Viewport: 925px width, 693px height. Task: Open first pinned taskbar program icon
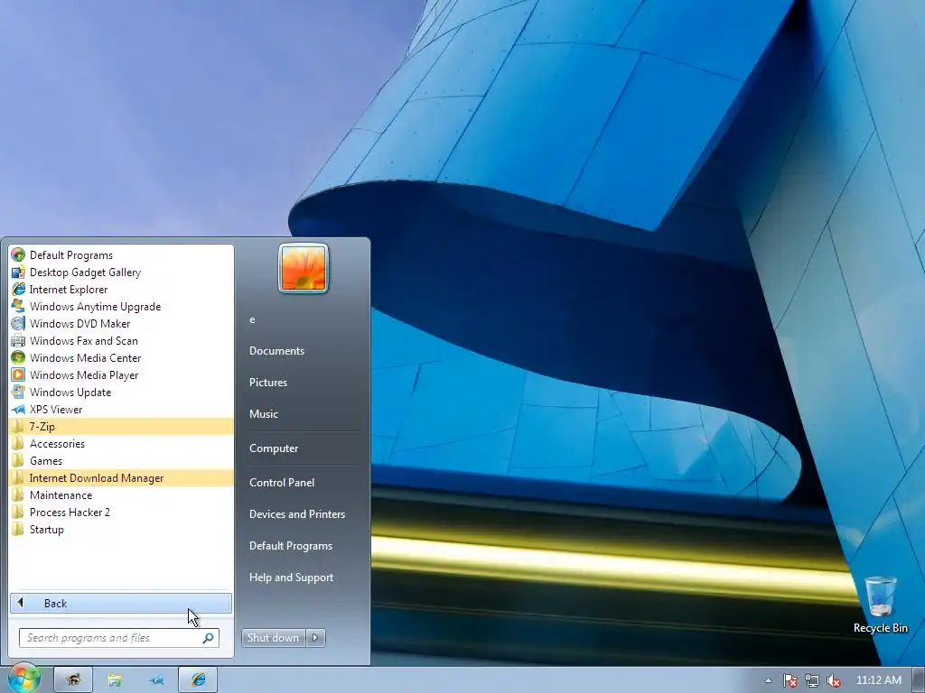pyautogui.click(x=73, y=680)
